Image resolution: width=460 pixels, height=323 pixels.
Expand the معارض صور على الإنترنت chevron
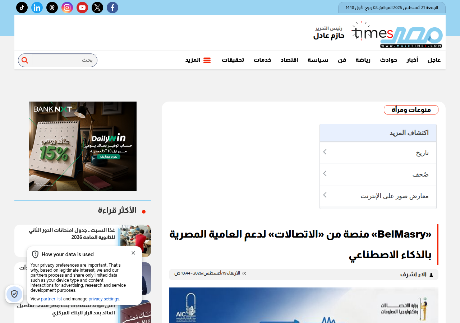coord(325,195)
